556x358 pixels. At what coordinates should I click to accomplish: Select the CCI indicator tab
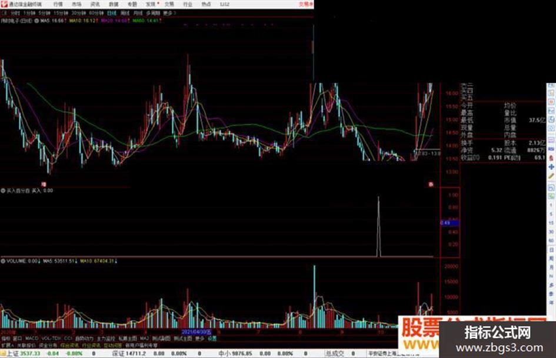coord(68,339)
